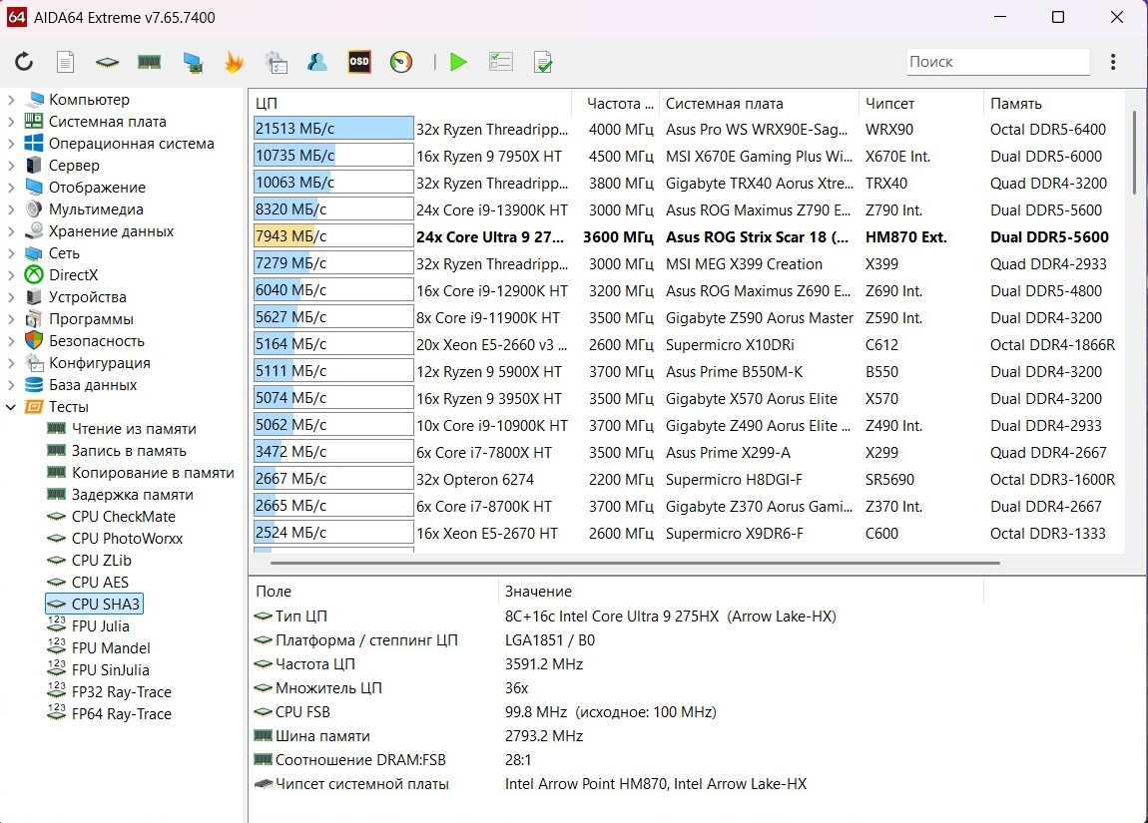Select FPU Julia test
This screenshot has height=823, width=1148.
click(100, 626)
